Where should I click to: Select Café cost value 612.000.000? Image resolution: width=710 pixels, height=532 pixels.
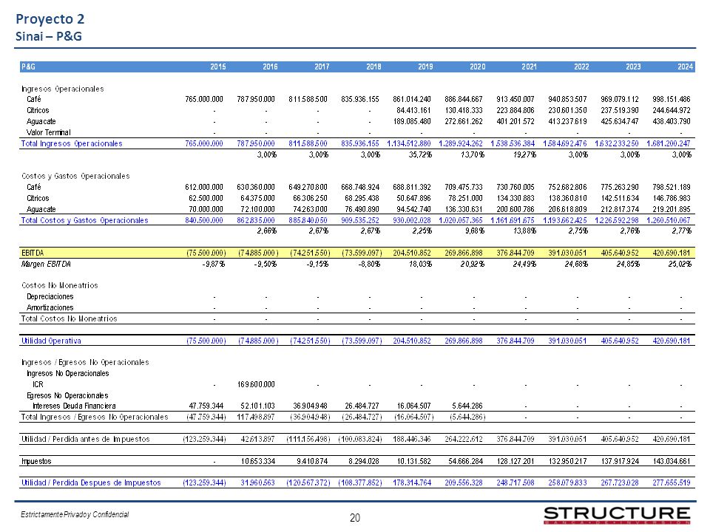[x=204, y=187]
